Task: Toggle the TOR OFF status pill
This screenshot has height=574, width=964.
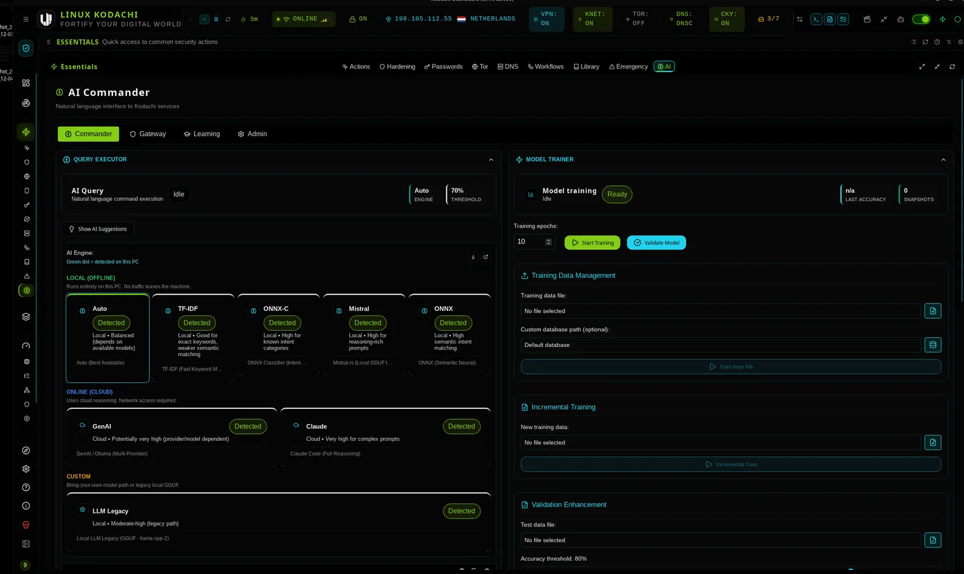Action: (x=639, y=19)
